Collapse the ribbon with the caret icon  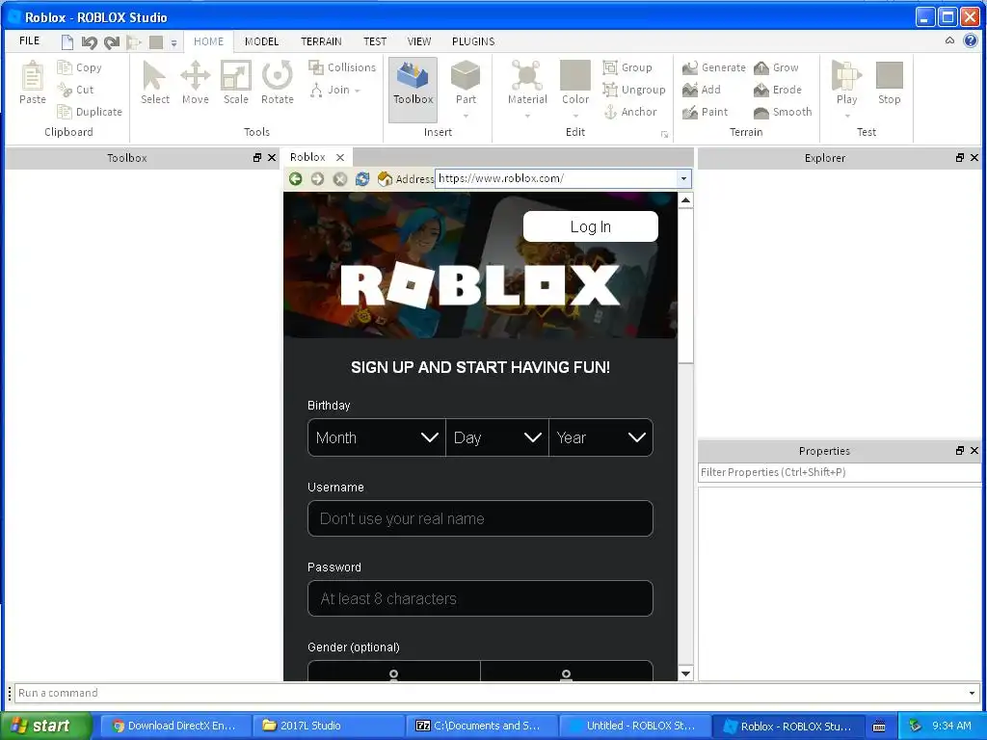click(949, 40)
